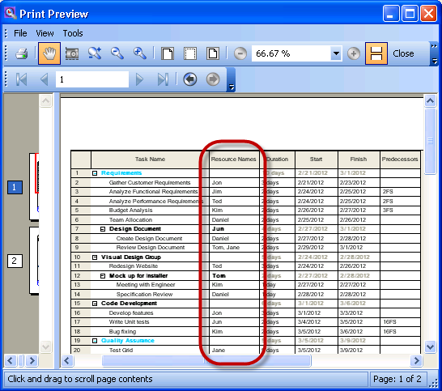Collapse the Design Document group

click(103, 229)
